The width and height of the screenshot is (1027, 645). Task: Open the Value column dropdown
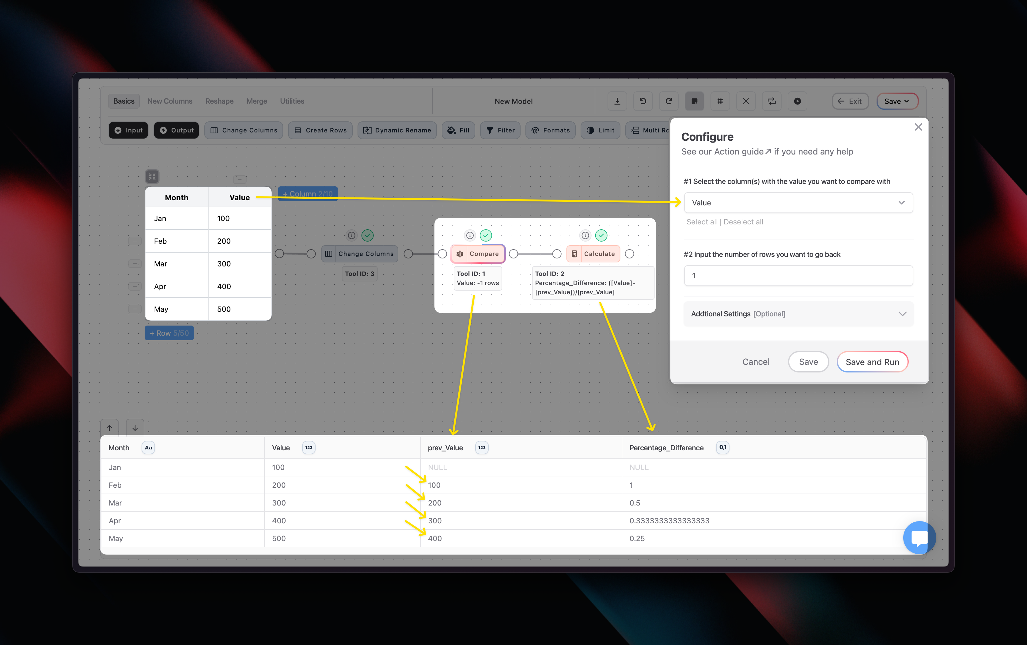798,203
